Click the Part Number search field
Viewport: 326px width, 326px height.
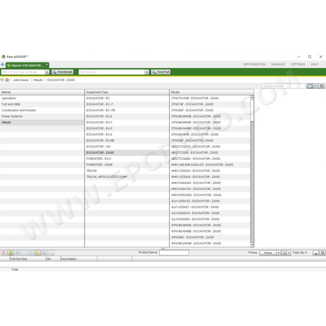[112, 72]
